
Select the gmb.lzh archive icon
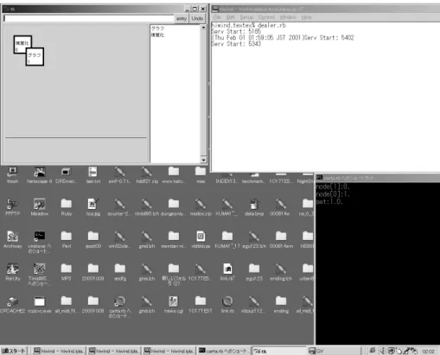click(x=147, y=305)
